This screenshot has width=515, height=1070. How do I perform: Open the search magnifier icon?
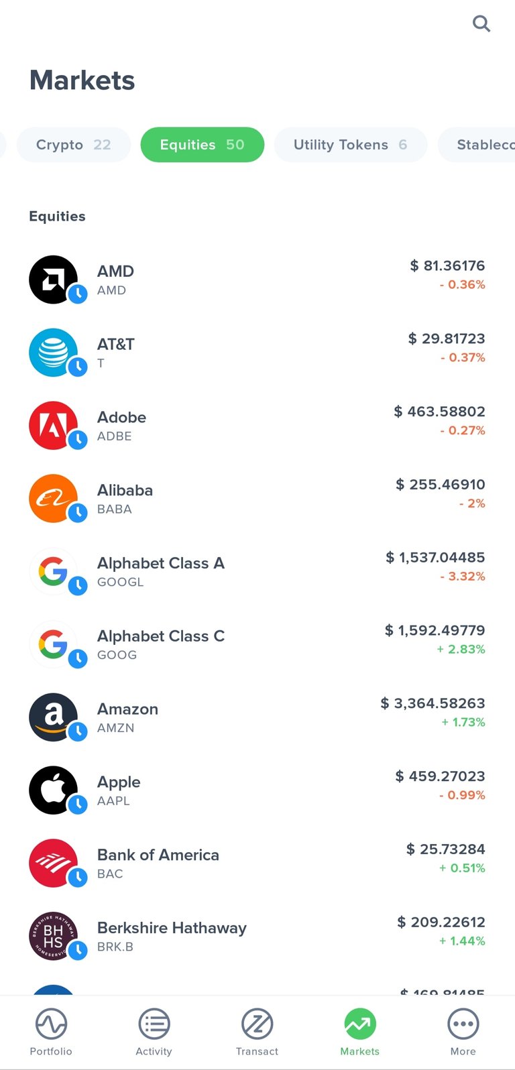(x=481, y=24)
